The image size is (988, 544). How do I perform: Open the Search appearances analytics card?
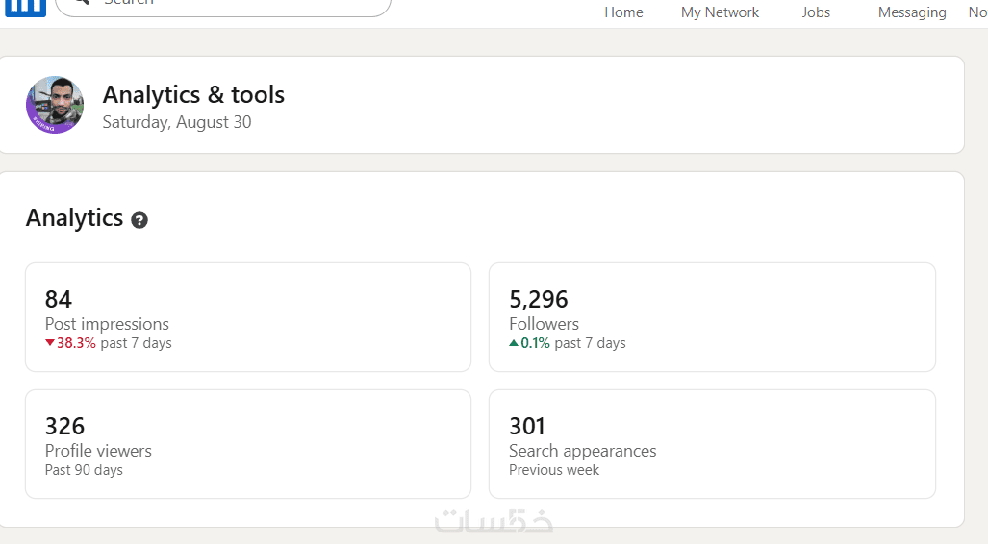click(x=712, y=444)
